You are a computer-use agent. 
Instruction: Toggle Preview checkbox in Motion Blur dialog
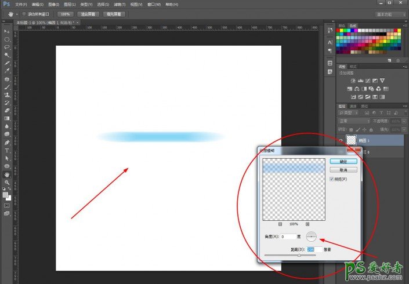(x=331, y=179)
